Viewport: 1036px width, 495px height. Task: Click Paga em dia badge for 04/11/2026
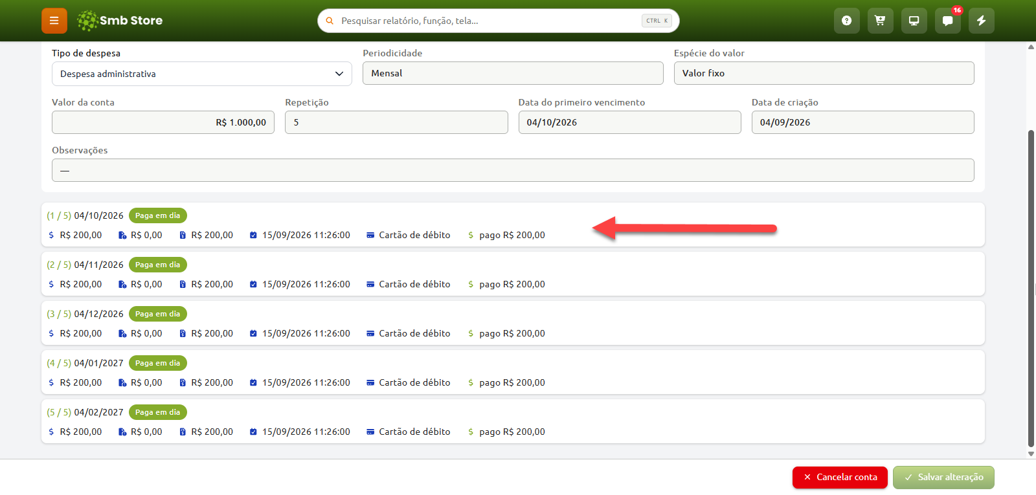point(158,265)
